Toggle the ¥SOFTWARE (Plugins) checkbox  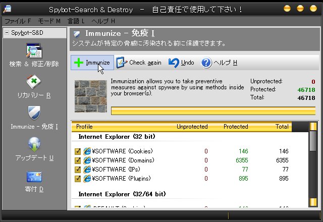(78, 179)
